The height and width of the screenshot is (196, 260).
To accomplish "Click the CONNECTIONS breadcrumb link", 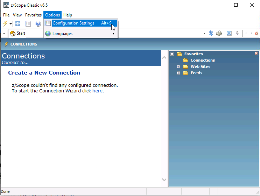I will click(x=24, y=44).
